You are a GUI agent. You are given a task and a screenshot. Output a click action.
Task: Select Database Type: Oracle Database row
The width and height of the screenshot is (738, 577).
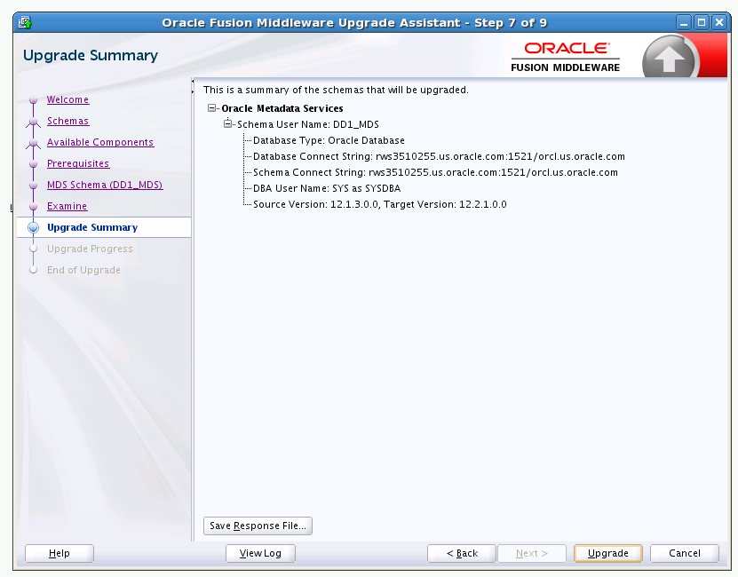tap(329, 140)
